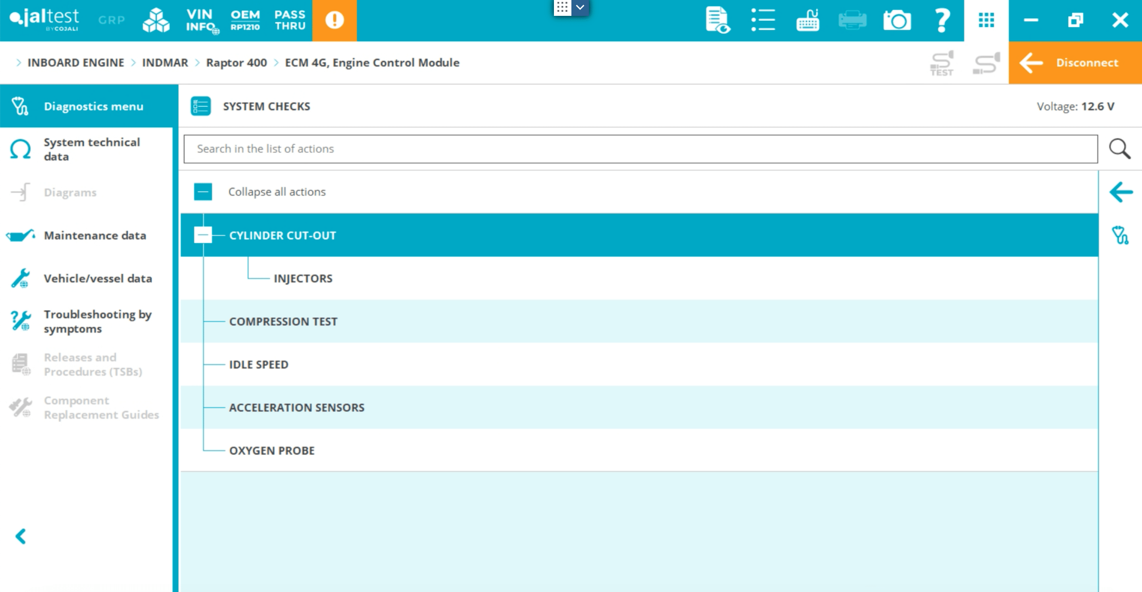Open the top center dropdown arrow
Image resolution: width=1142 pixels, height=592 pixels.
pos(580,8)
